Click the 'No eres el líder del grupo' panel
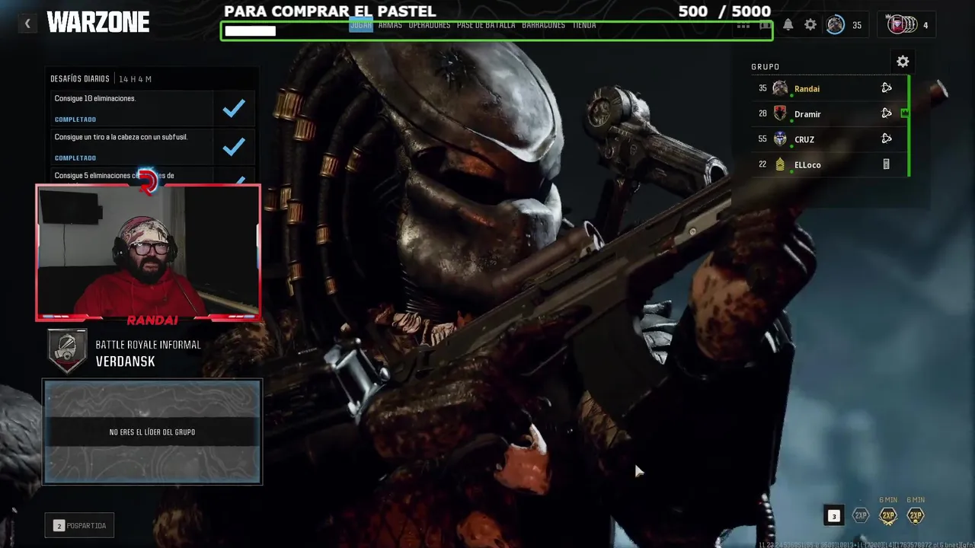This screenshot has width=975, height=548. click(x=152, y=432)
